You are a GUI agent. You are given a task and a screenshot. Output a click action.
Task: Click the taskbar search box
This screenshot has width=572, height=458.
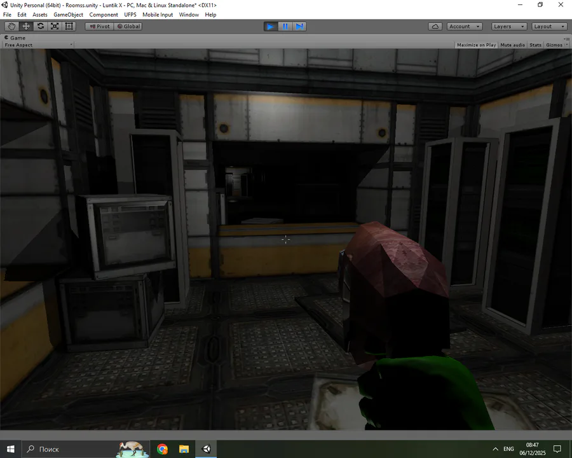point(86,449)
